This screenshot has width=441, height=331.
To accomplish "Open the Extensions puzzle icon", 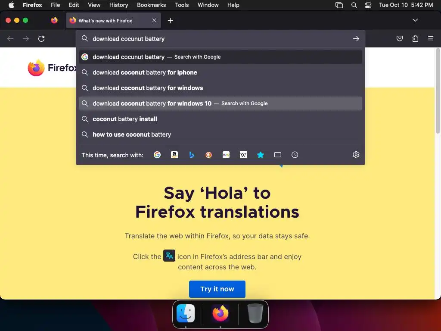I will pyautogui.click(x=415, y=38).
